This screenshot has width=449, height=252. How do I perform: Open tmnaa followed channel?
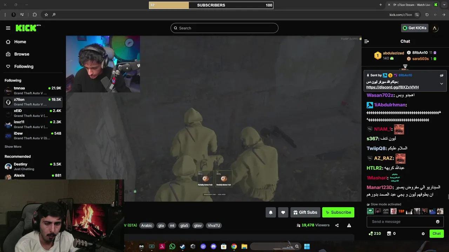click(x=33, y=91)
